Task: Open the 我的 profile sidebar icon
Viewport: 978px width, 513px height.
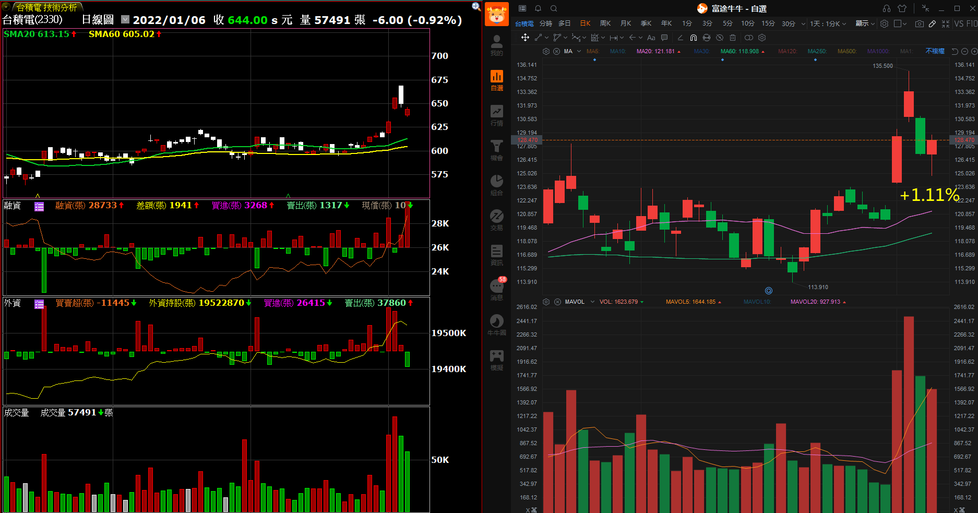Action: tap(497, 45)
